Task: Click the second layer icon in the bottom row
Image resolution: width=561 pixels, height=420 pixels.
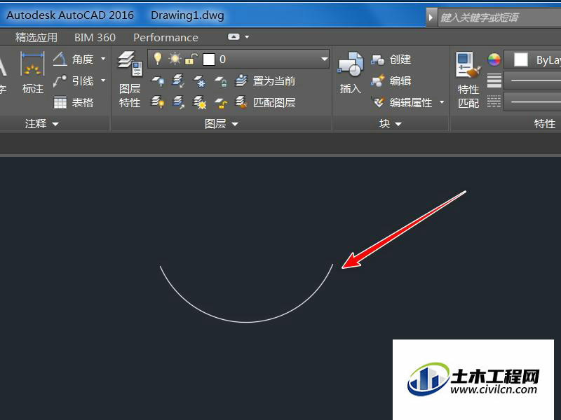Action: point(178,103)
